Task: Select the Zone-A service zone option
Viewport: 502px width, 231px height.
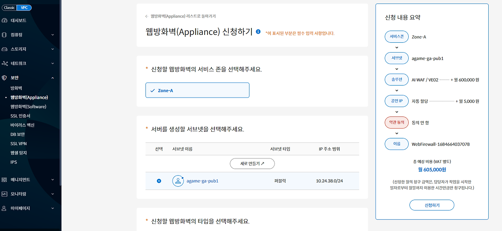Action: pos(197,90)
